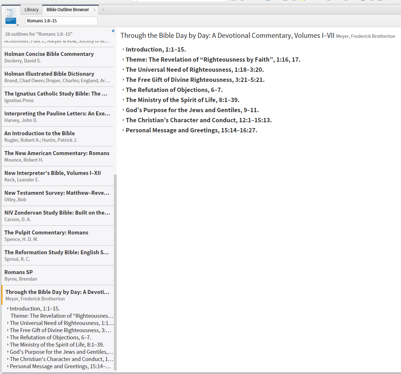Open New Testament Survey: Matthew–Revelation outline
Screen dimensions: 401x374
[58, 196]
